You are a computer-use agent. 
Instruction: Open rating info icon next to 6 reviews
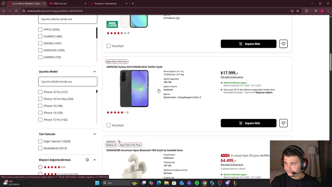coord(127,112)
